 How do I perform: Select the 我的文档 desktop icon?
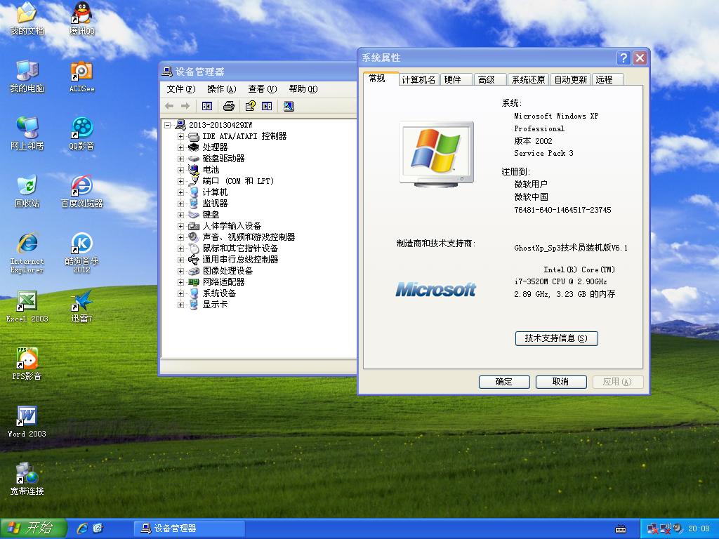[27, 19]
